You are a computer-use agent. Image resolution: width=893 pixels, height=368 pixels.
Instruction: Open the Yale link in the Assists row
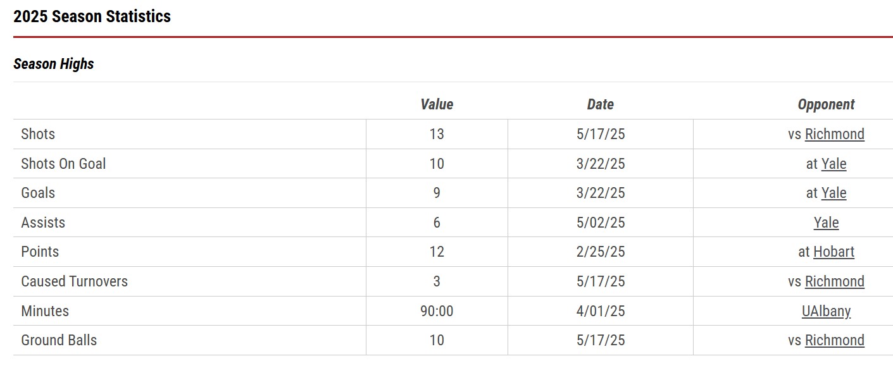coord(826,223)
